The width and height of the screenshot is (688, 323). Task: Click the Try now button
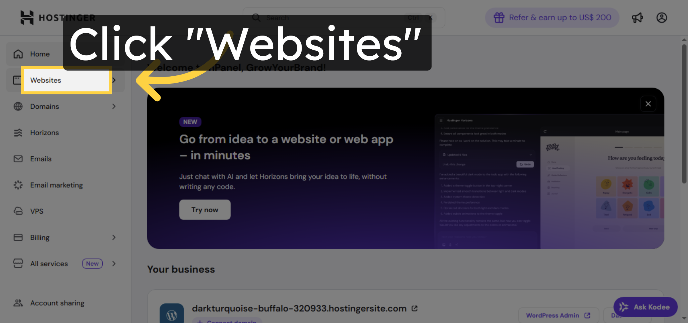click(204, 209)
